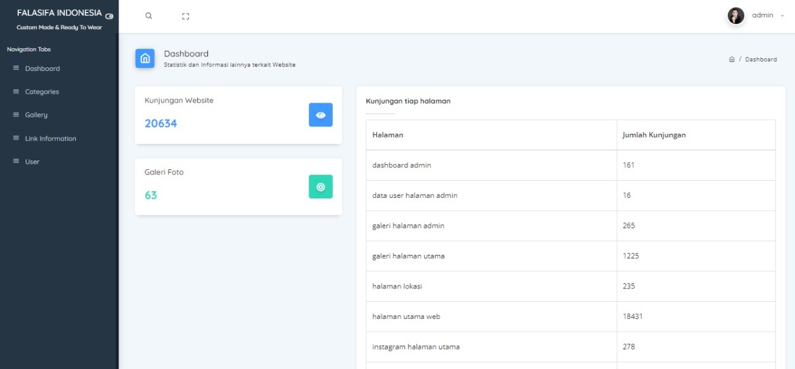The width and height of the screenshot is (795, 369).
Task: Select the galeri halaman admin cell
Action: coord(491,226)
